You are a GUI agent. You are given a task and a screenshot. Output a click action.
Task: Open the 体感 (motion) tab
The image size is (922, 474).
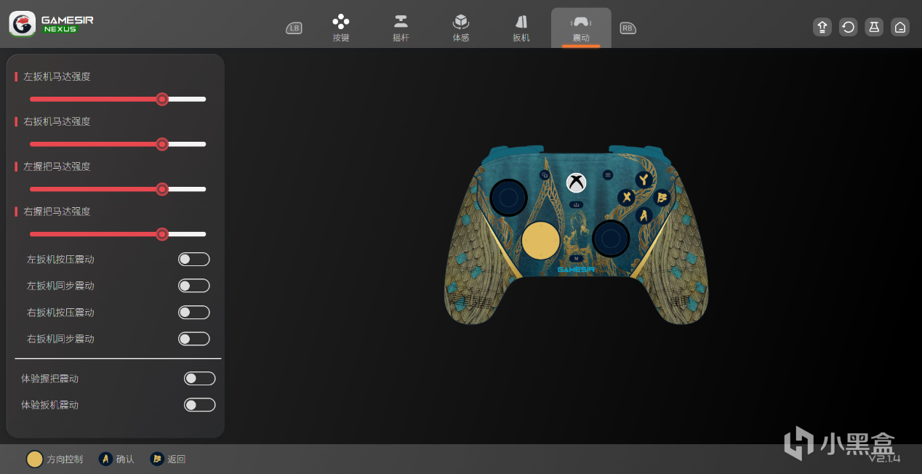pyautogui.click(x=460, y=28)
